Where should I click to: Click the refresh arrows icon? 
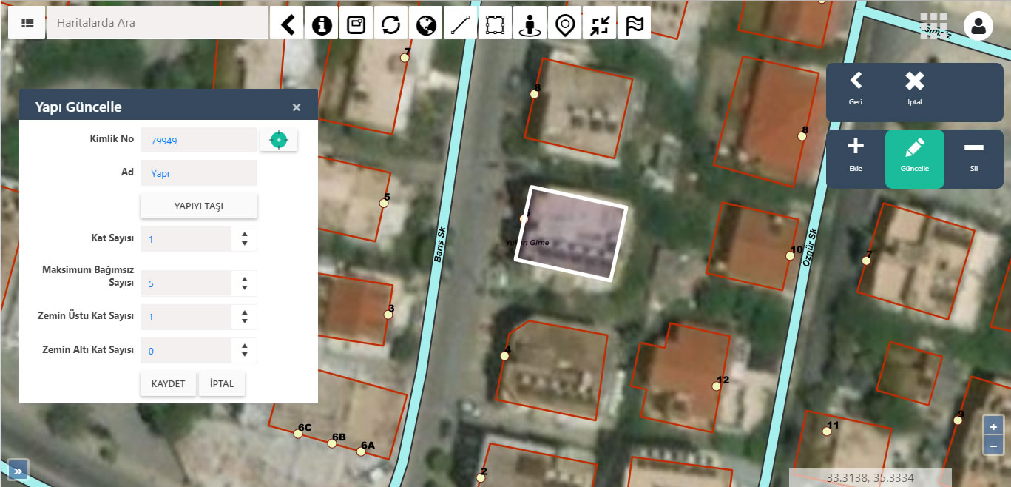391,23
